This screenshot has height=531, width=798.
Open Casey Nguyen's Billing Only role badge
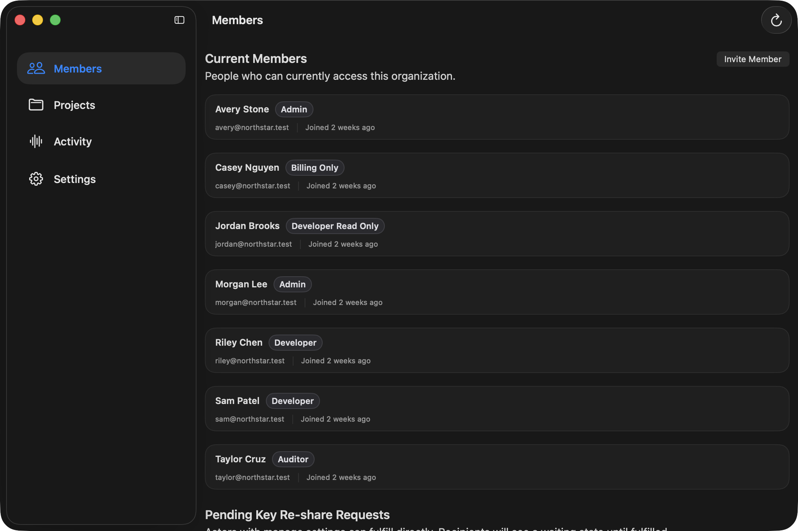(x=315, y=167)
